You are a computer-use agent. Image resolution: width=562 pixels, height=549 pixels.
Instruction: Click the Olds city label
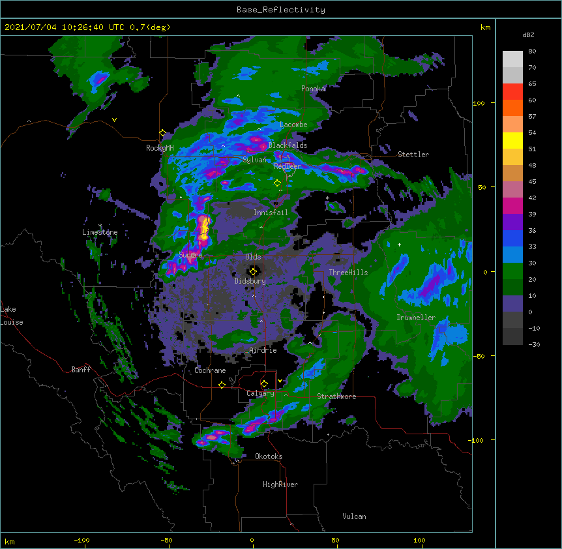point(253,257)
